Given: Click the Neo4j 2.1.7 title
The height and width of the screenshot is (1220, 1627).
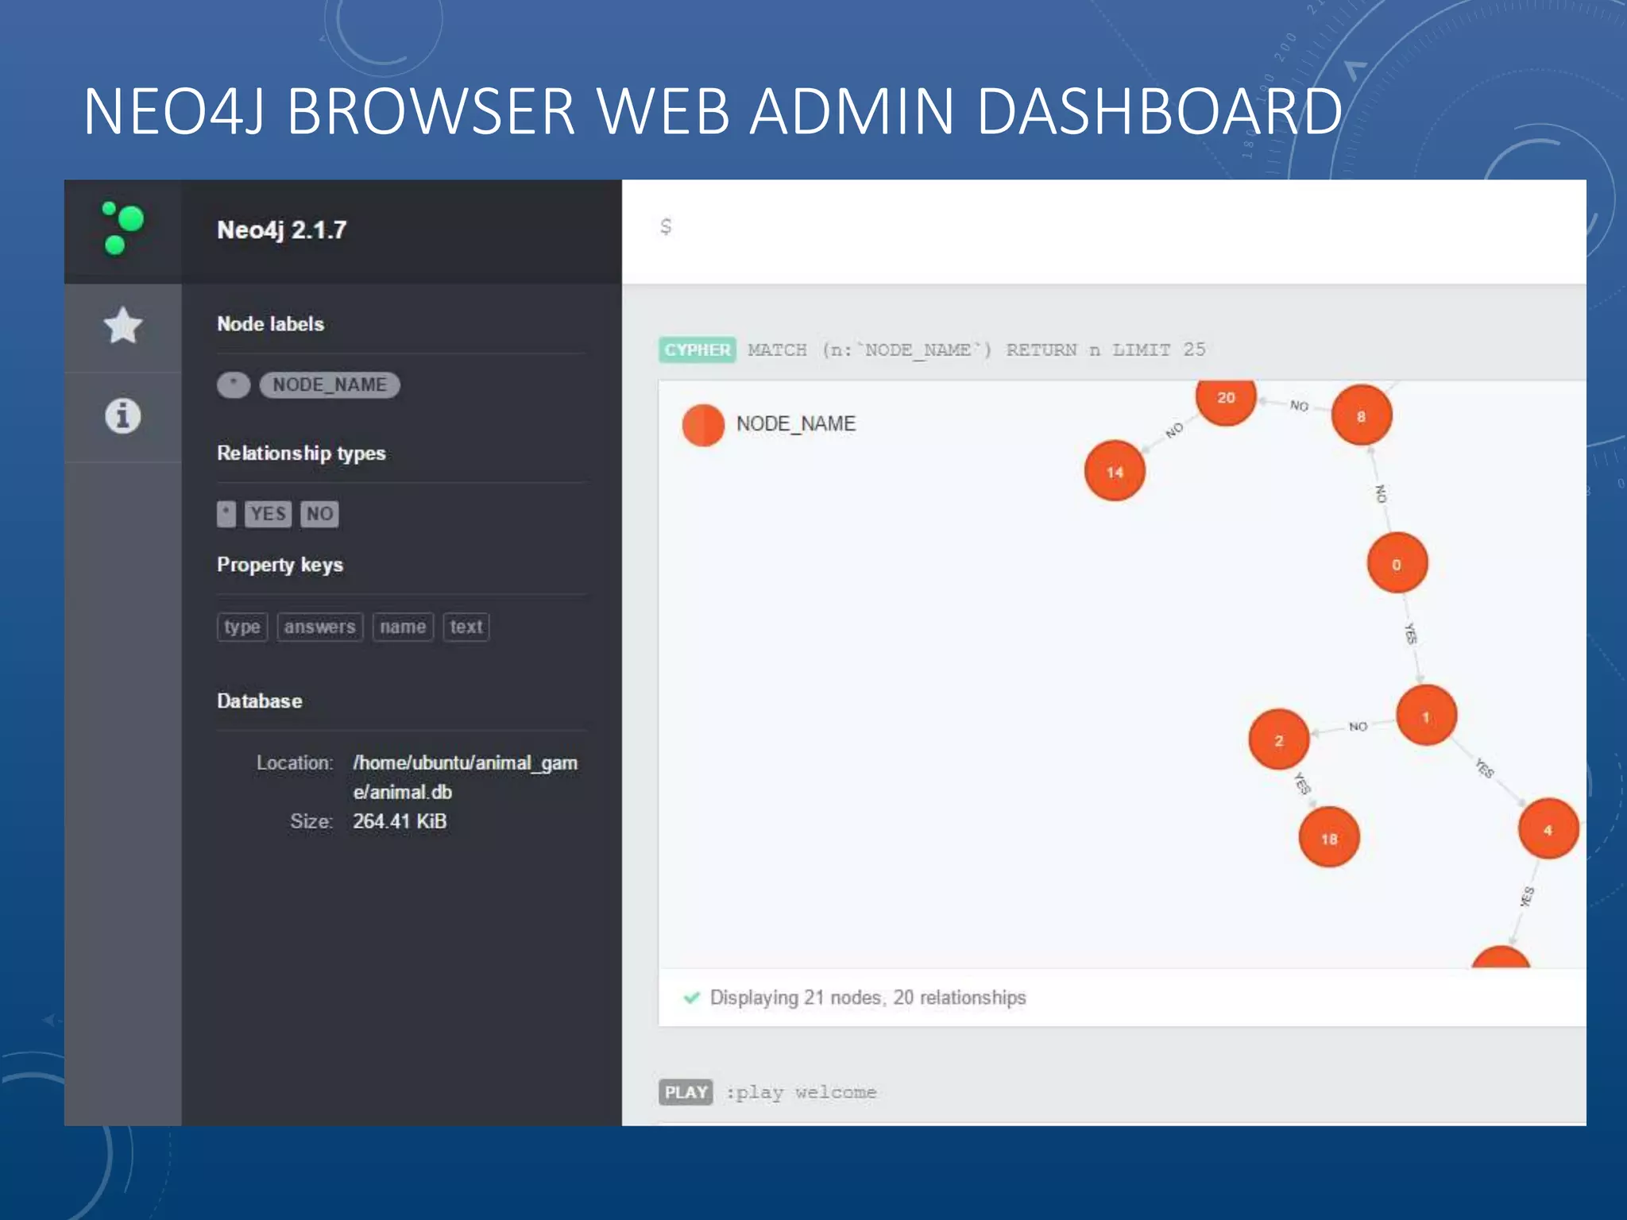Looking at the screenshot, I should 282,230.
